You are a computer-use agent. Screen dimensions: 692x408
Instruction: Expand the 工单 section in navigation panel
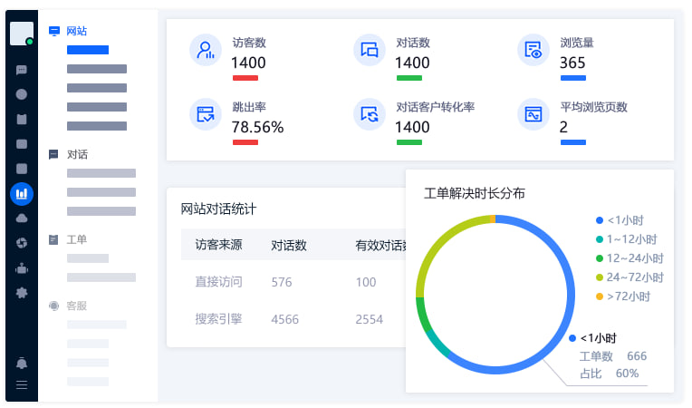coord(76,239)
